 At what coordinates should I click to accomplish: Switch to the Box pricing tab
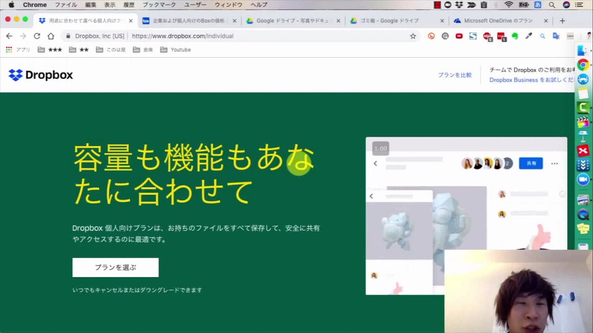click(x=189, y=21)
